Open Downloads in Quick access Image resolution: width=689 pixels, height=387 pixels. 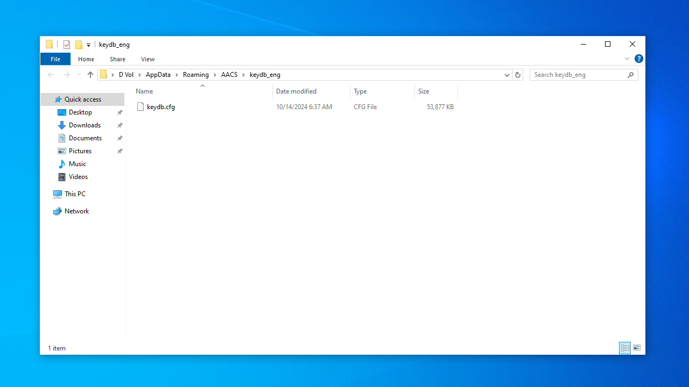(x=85, y=125)
